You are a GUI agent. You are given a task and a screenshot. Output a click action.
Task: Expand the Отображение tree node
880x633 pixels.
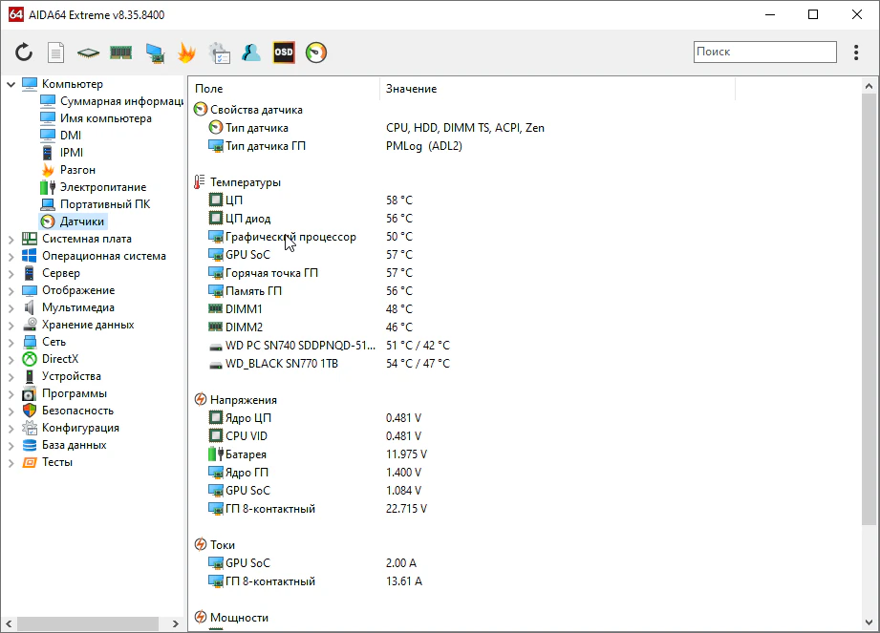pyautogui.click(x=11, y=291)
